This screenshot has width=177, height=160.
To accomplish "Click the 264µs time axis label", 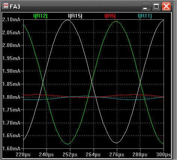I will [x=93, y=155].
